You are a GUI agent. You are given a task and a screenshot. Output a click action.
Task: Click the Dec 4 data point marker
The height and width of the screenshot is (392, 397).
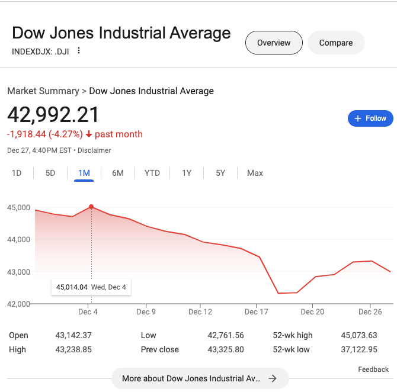(x=91, y=207)
